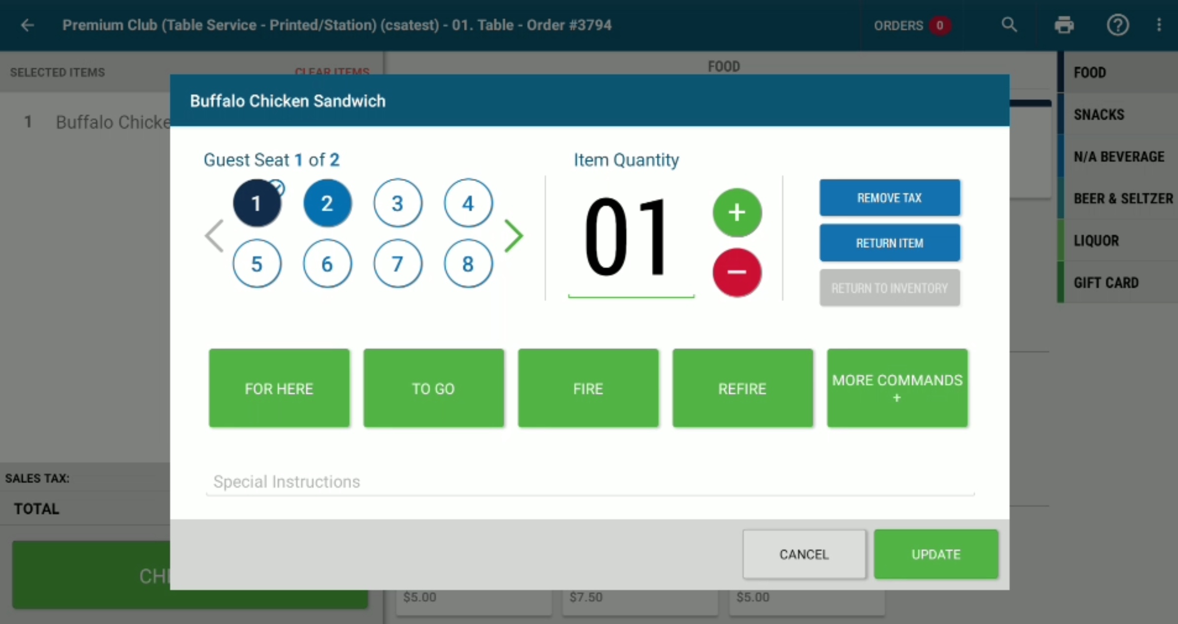Click the SELECTED ITEMS header label

(58, 72)
